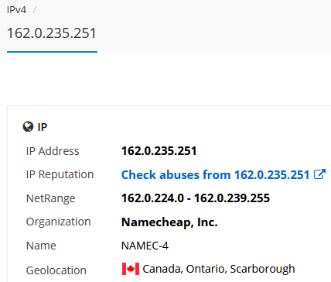Screen dimensions: 331x282
Task: Click the globe icon beside IP heading
Action: tap(28, 127)
